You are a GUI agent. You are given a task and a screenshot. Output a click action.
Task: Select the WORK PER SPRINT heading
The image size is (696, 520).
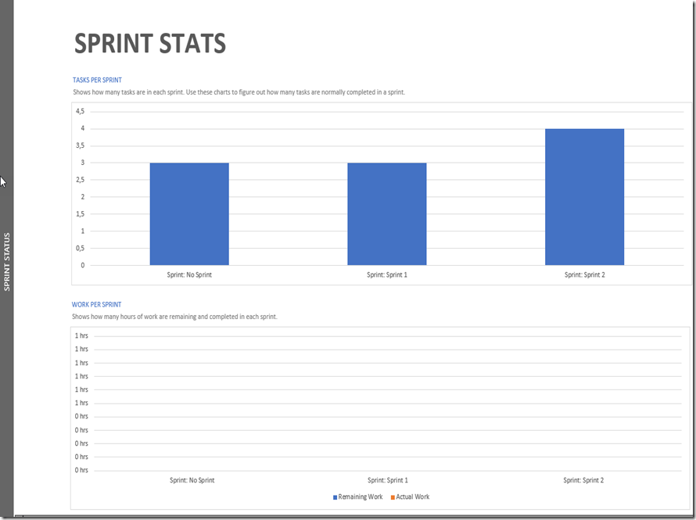click(97, 304)
